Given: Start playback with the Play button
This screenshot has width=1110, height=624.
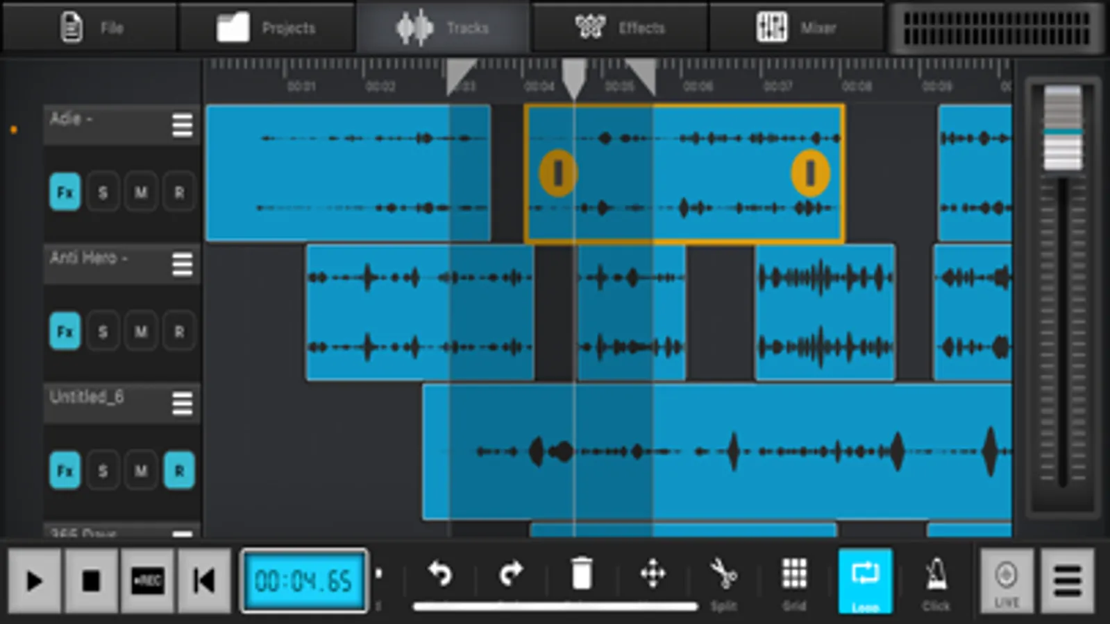Looking at the screenshot, I should 34,581.
